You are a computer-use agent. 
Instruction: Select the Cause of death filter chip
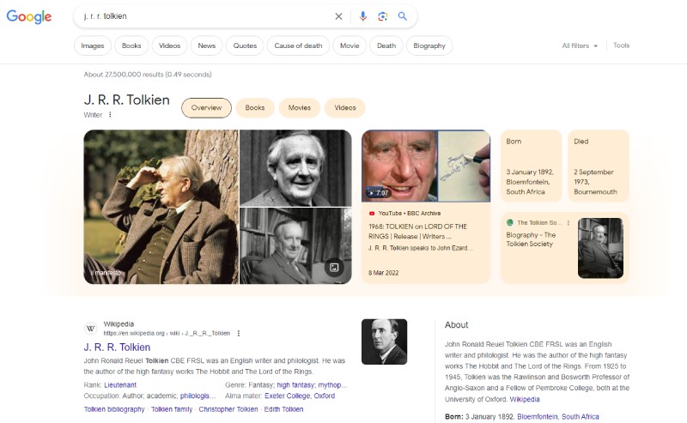tap(298, 45)
